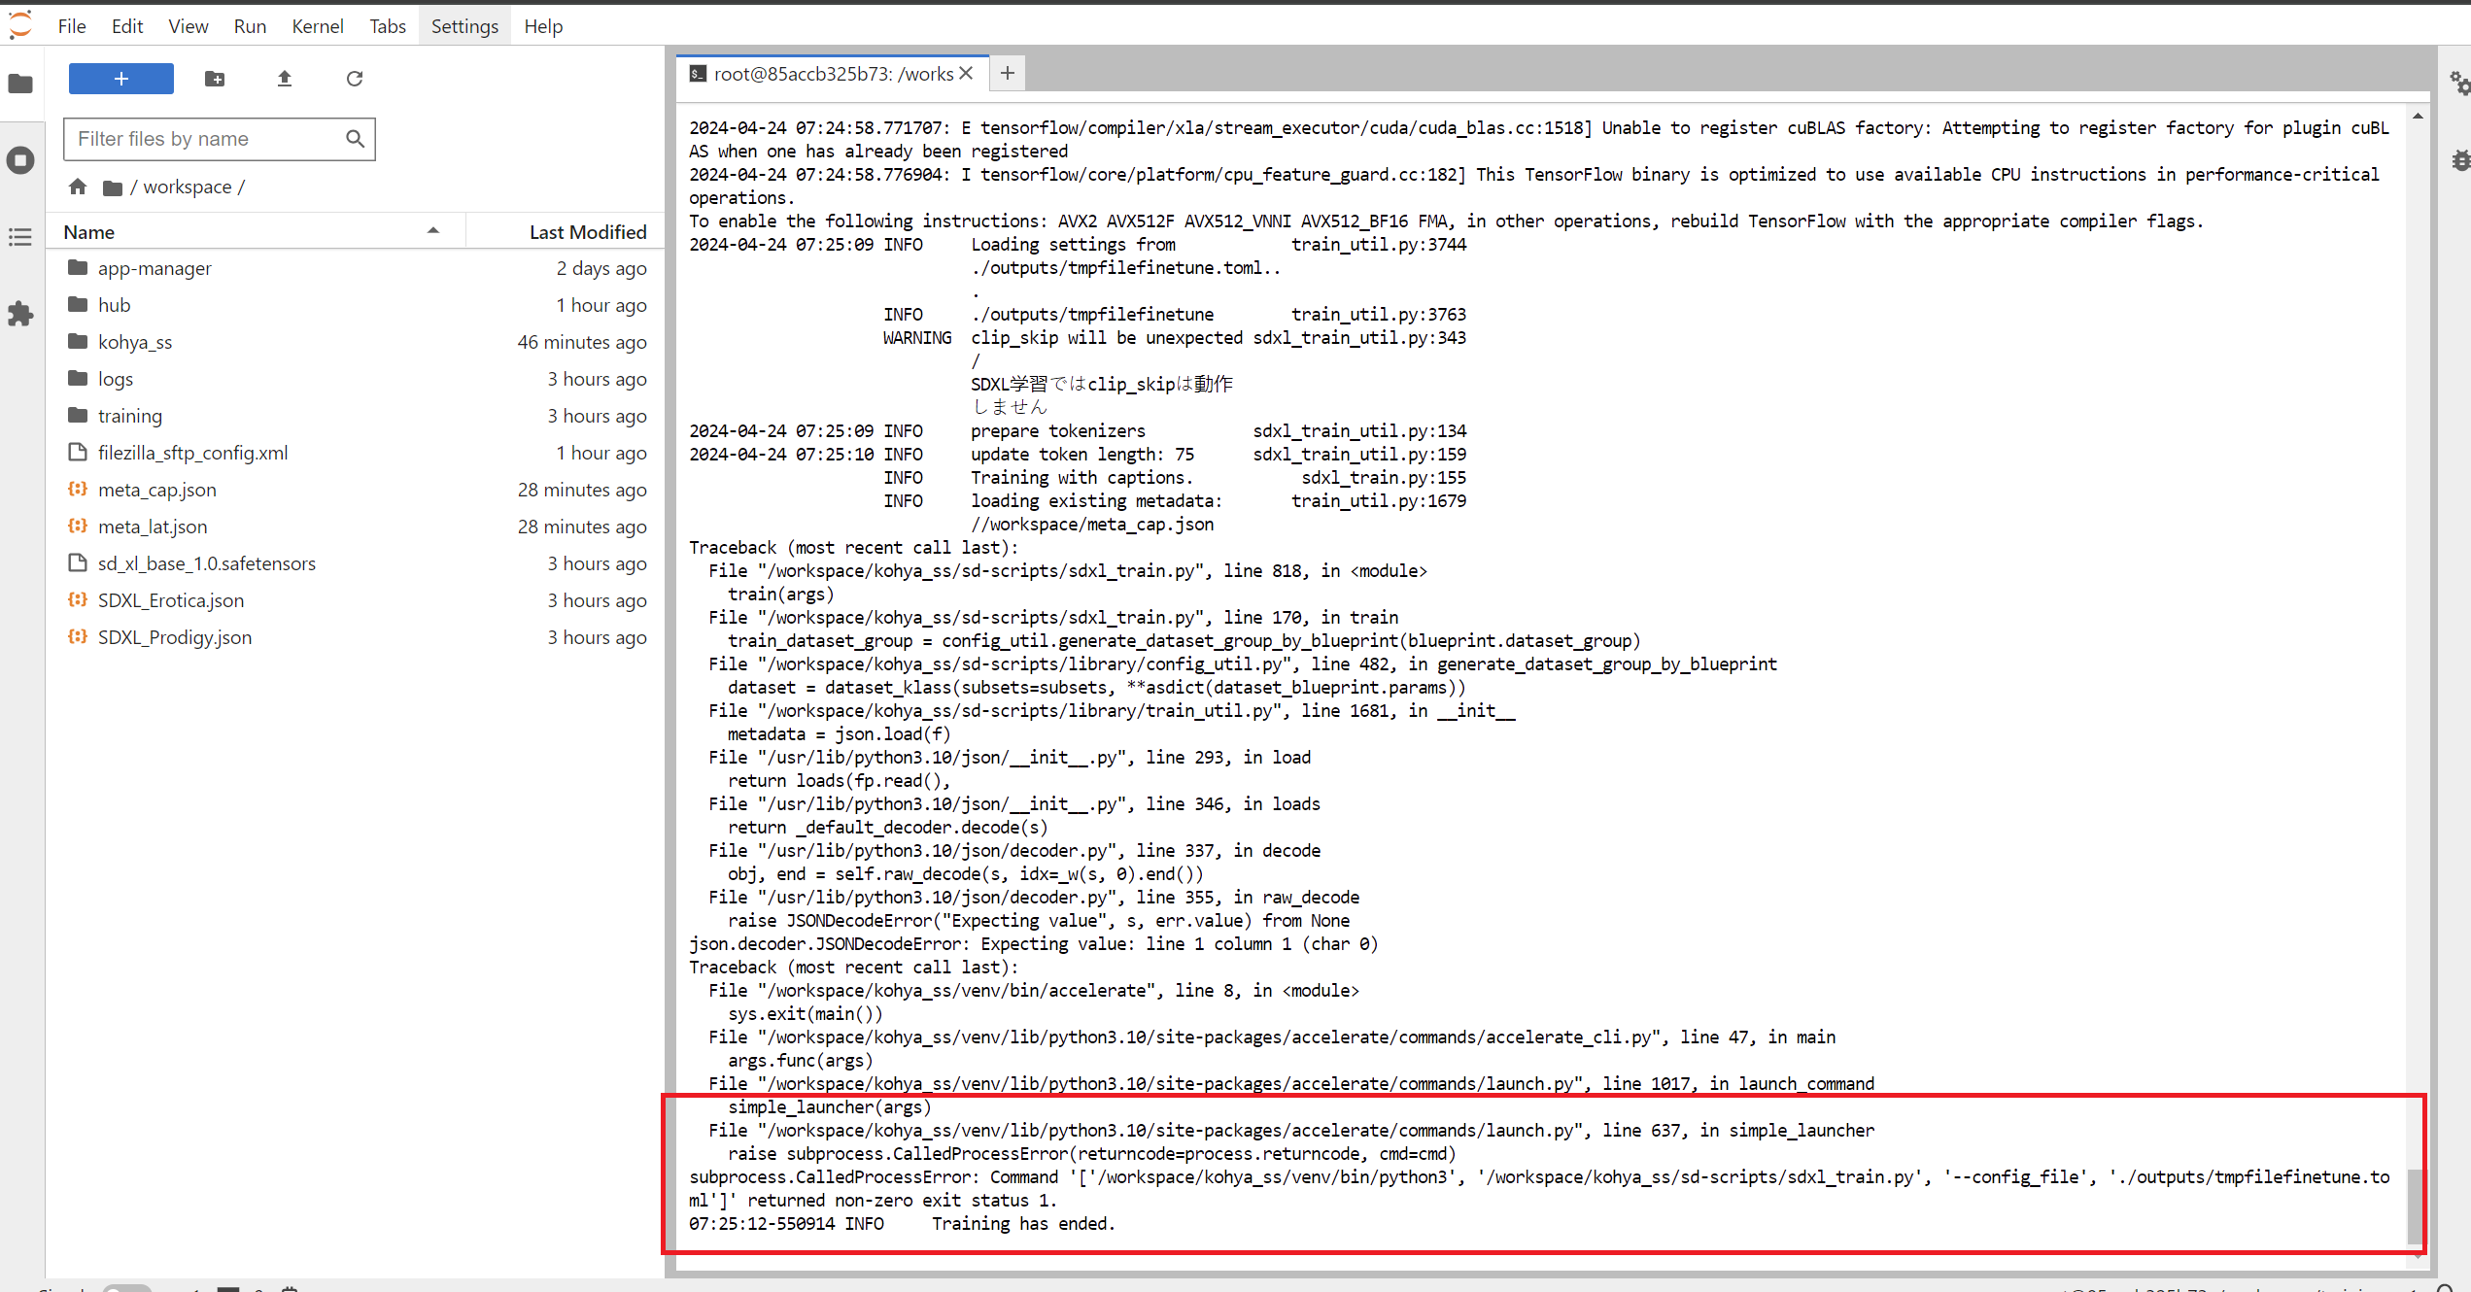Click terminal scrollbar up arrow
The height and width of the screenshot is (1292, 2471).
coord(2417,117)
